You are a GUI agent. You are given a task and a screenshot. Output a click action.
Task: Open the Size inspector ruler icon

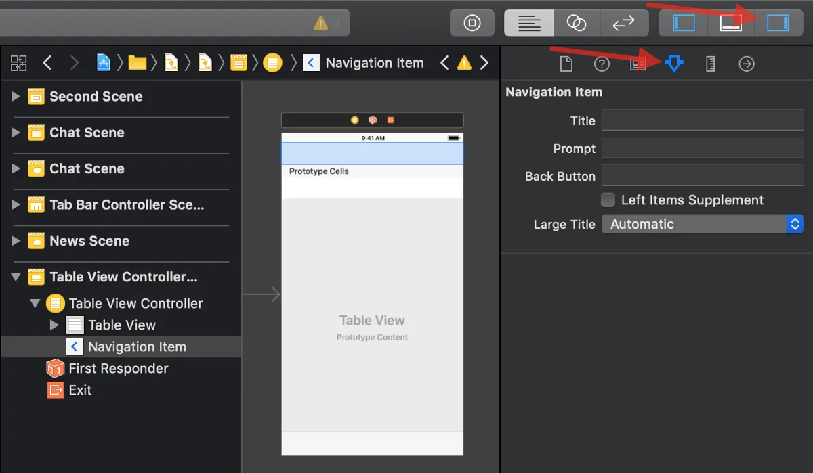(x=710, y=64)
